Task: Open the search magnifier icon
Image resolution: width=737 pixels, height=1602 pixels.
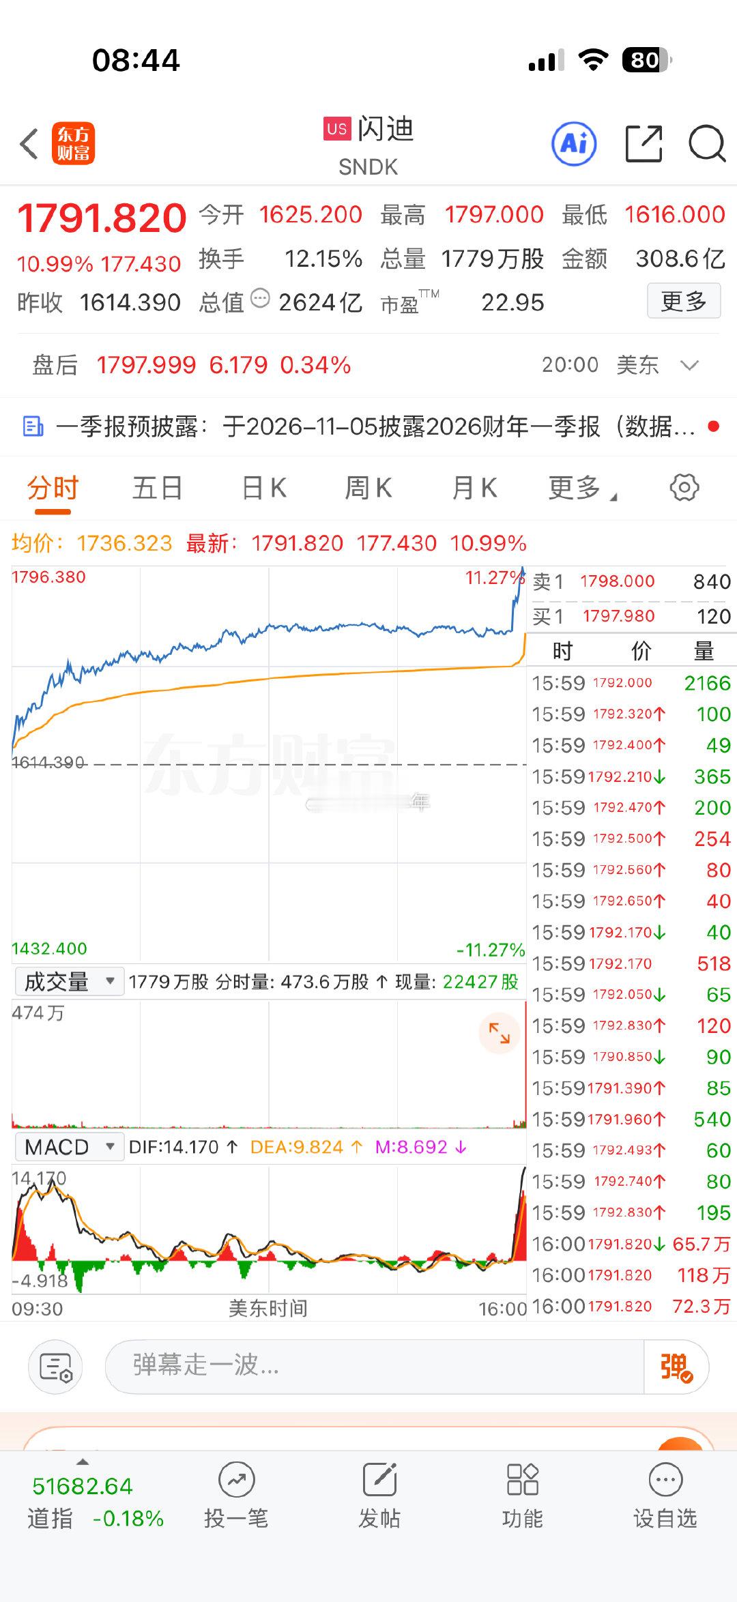Action: point(707,144)
